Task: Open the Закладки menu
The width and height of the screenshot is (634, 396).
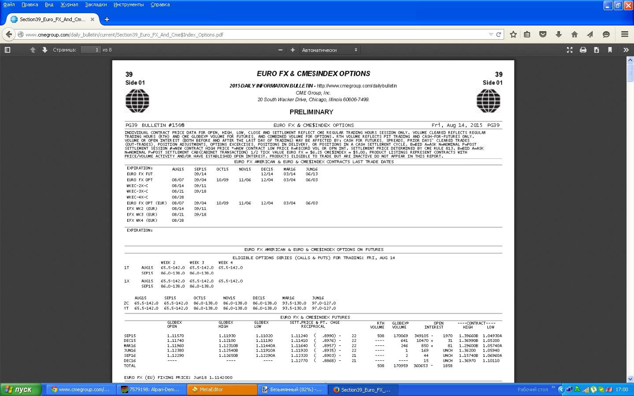Action: coord(96,4)
